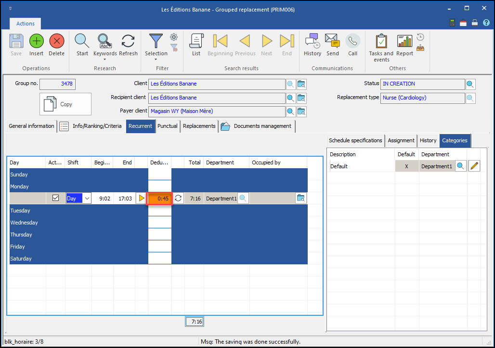
Task: Search Status values with the magnifier
Action: 470,84
